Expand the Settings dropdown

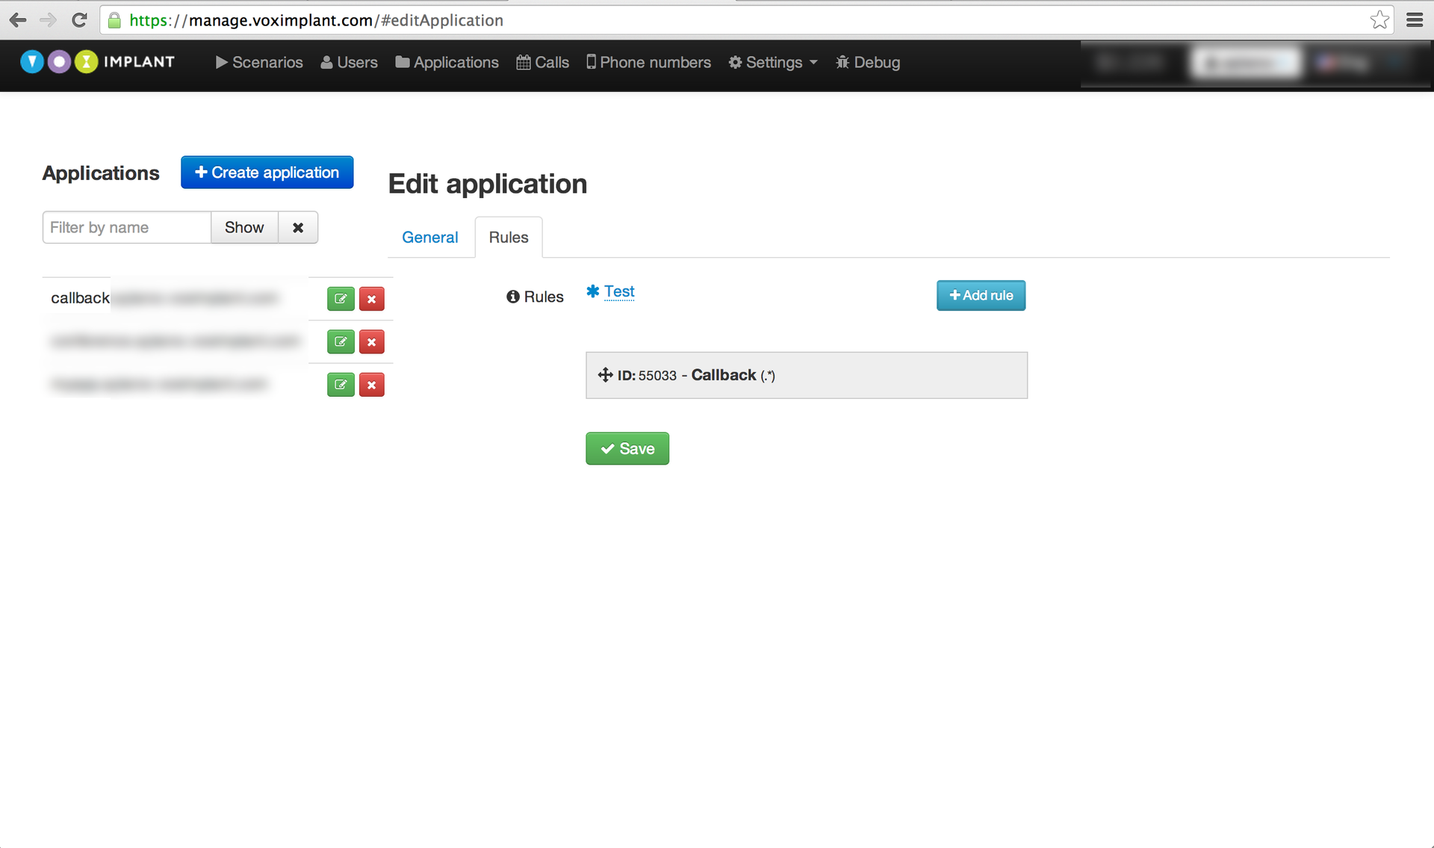pos(773,63)
